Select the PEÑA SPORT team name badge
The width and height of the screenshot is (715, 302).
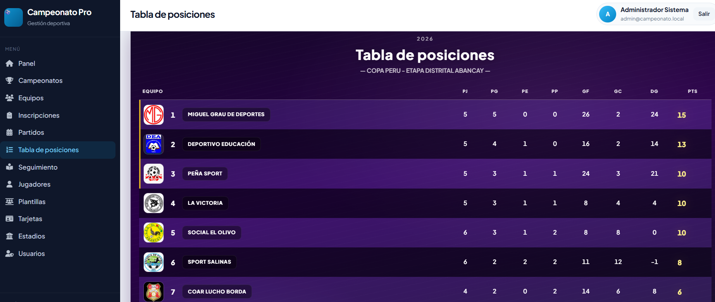tap(205, 173)
